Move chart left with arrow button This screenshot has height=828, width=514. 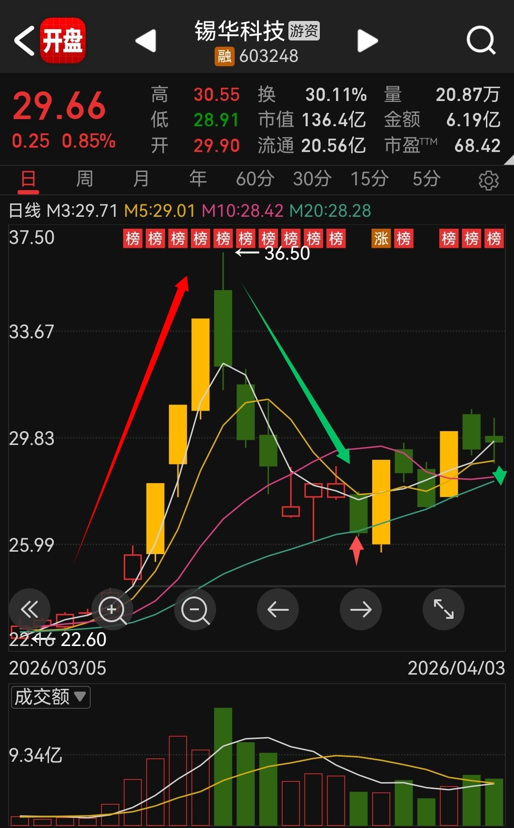278,609
